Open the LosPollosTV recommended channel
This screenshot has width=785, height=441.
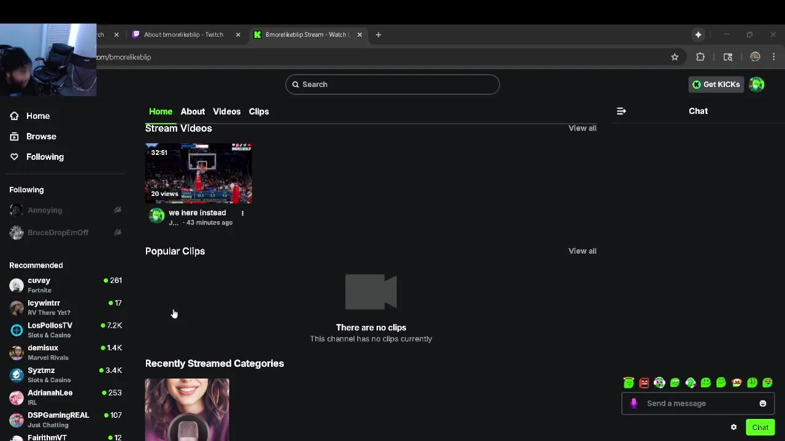click(66, 330)
